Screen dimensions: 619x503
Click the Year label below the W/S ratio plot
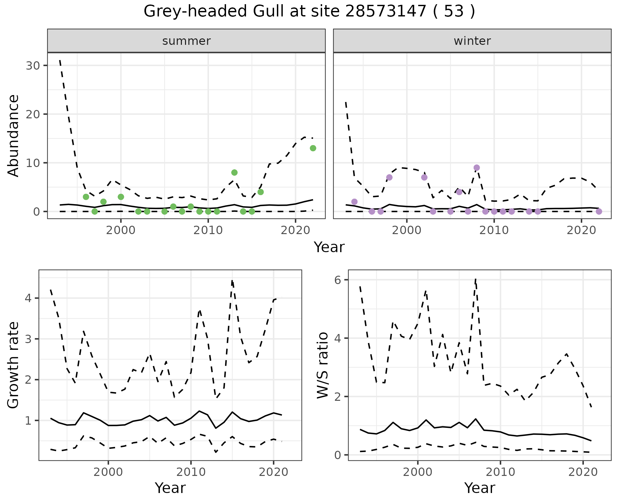pos(479,488)
